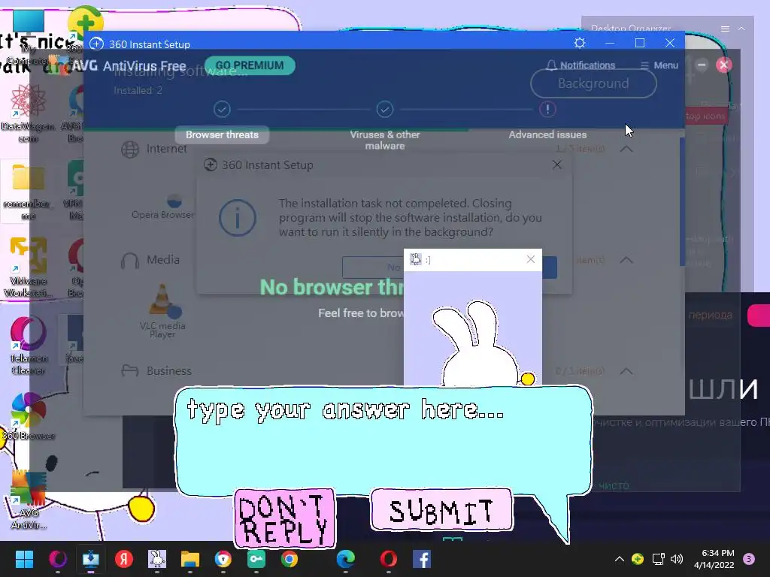Click the Browser threats checkmark circle
The width and height of the screenshot is (770, 577).
tap(222, 109)
